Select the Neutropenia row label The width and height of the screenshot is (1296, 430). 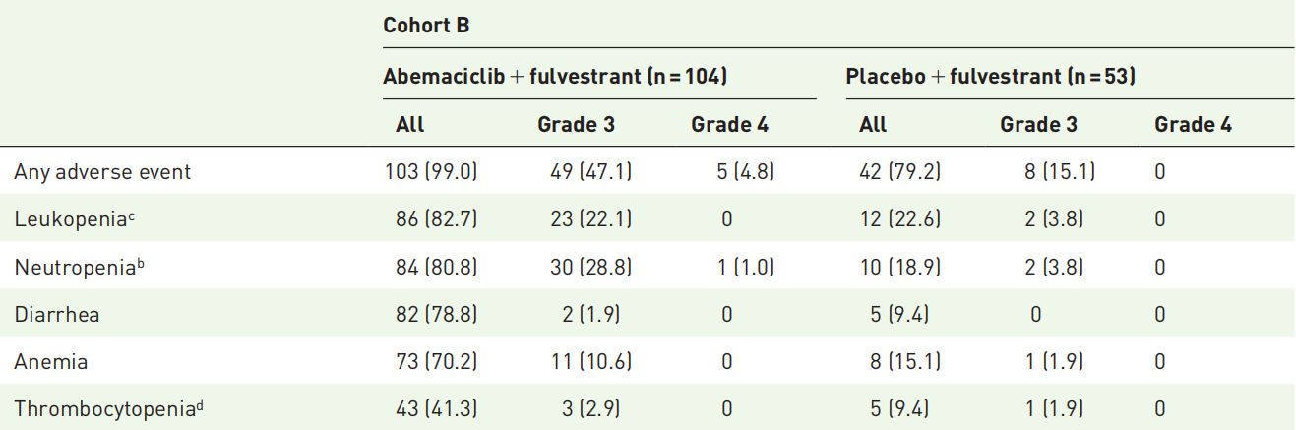[79, 267]
